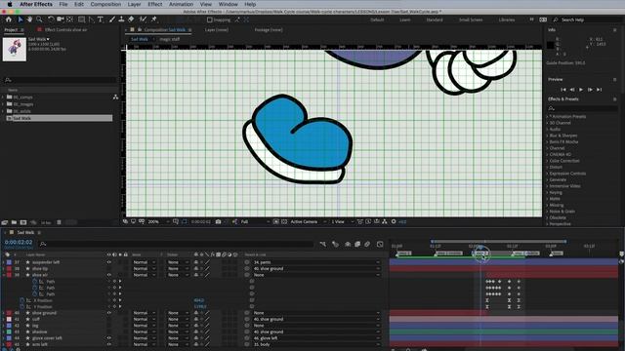Click the Play button in Preview panel

coord(581,90)
